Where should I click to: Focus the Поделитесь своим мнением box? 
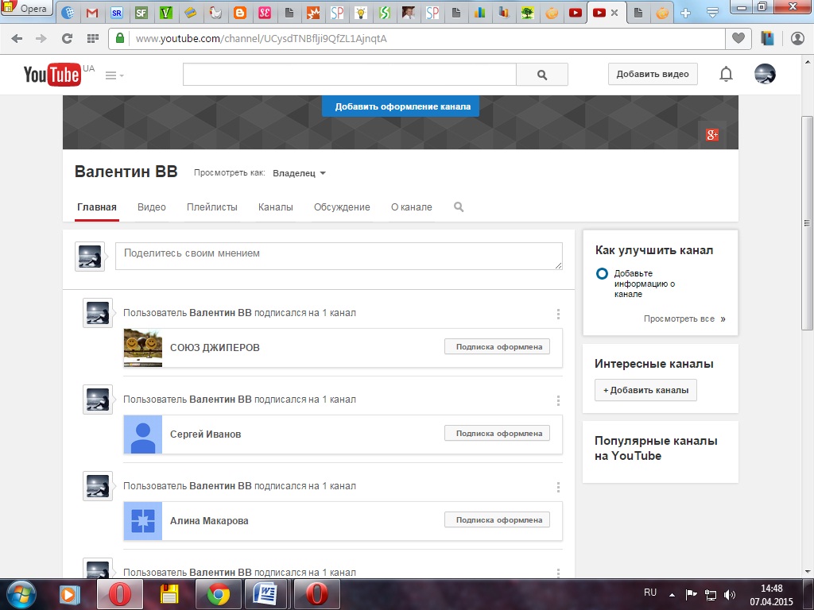[x=339, y=256]
